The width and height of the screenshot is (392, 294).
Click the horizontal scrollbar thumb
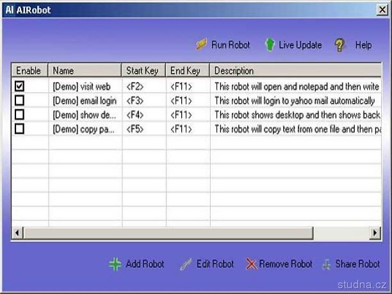168,233
